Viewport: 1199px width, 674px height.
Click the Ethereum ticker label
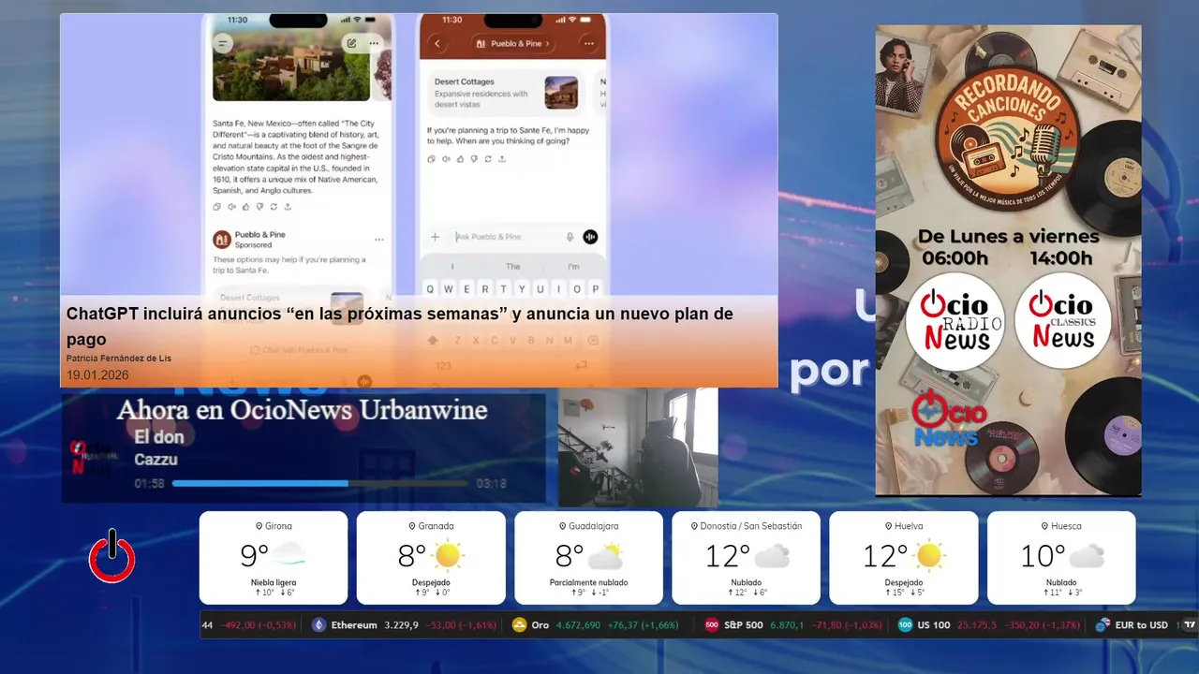(x=354, y=624)
